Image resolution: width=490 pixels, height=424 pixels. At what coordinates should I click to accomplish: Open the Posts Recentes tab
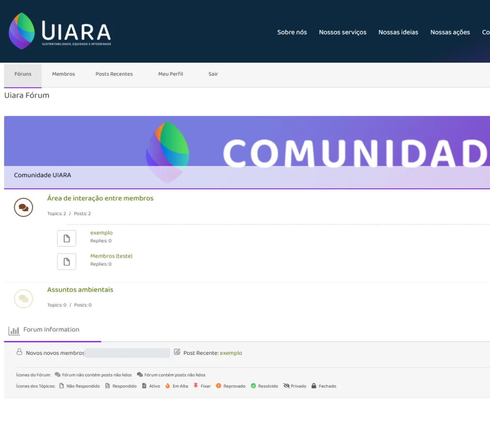[x=114, y=74]
